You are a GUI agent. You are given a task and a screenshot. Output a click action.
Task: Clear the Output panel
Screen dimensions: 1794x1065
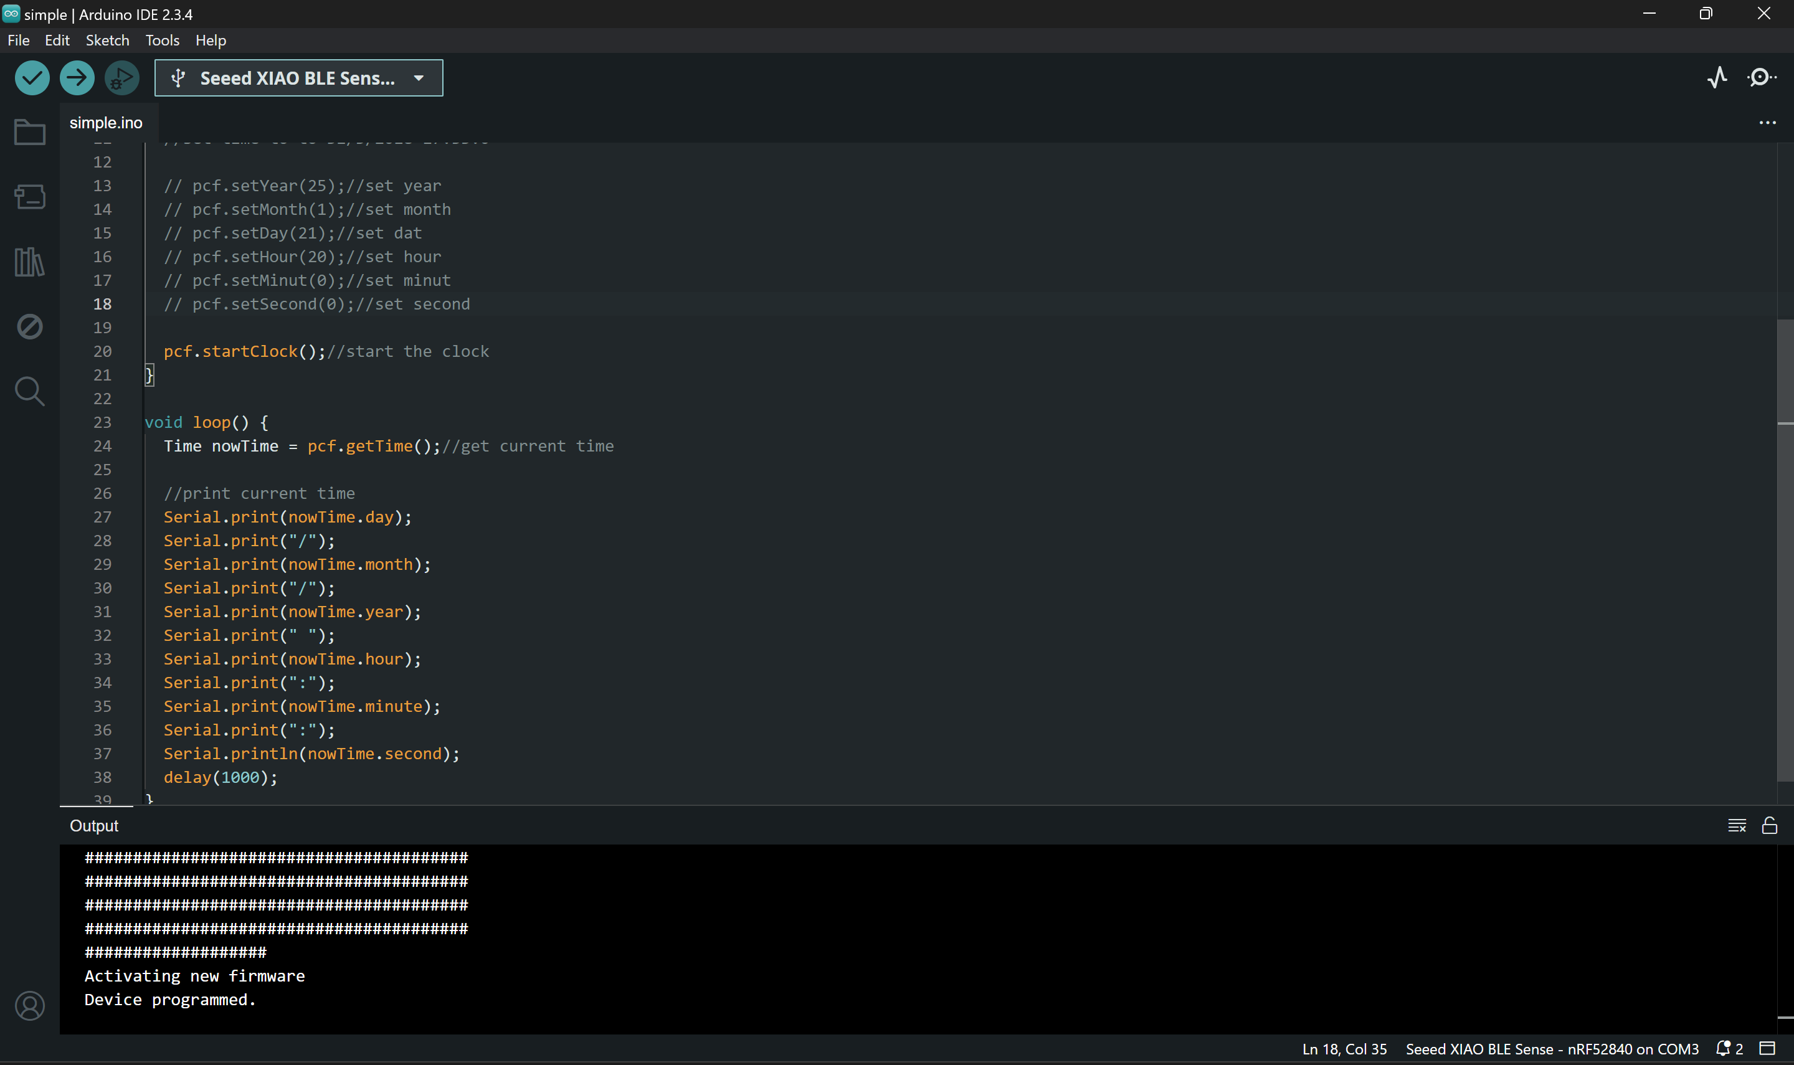(1737, 825)
